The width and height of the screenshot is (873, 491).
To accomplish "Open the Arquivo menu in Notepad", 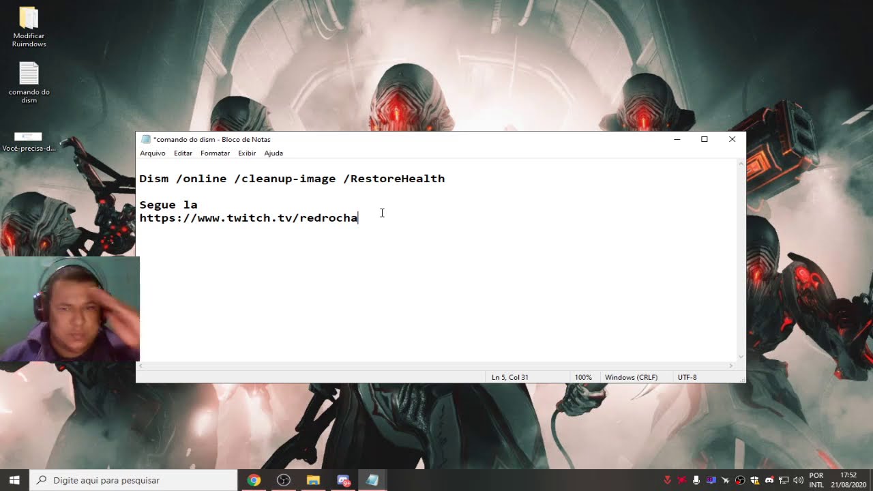I will click(x=153, y=153).
